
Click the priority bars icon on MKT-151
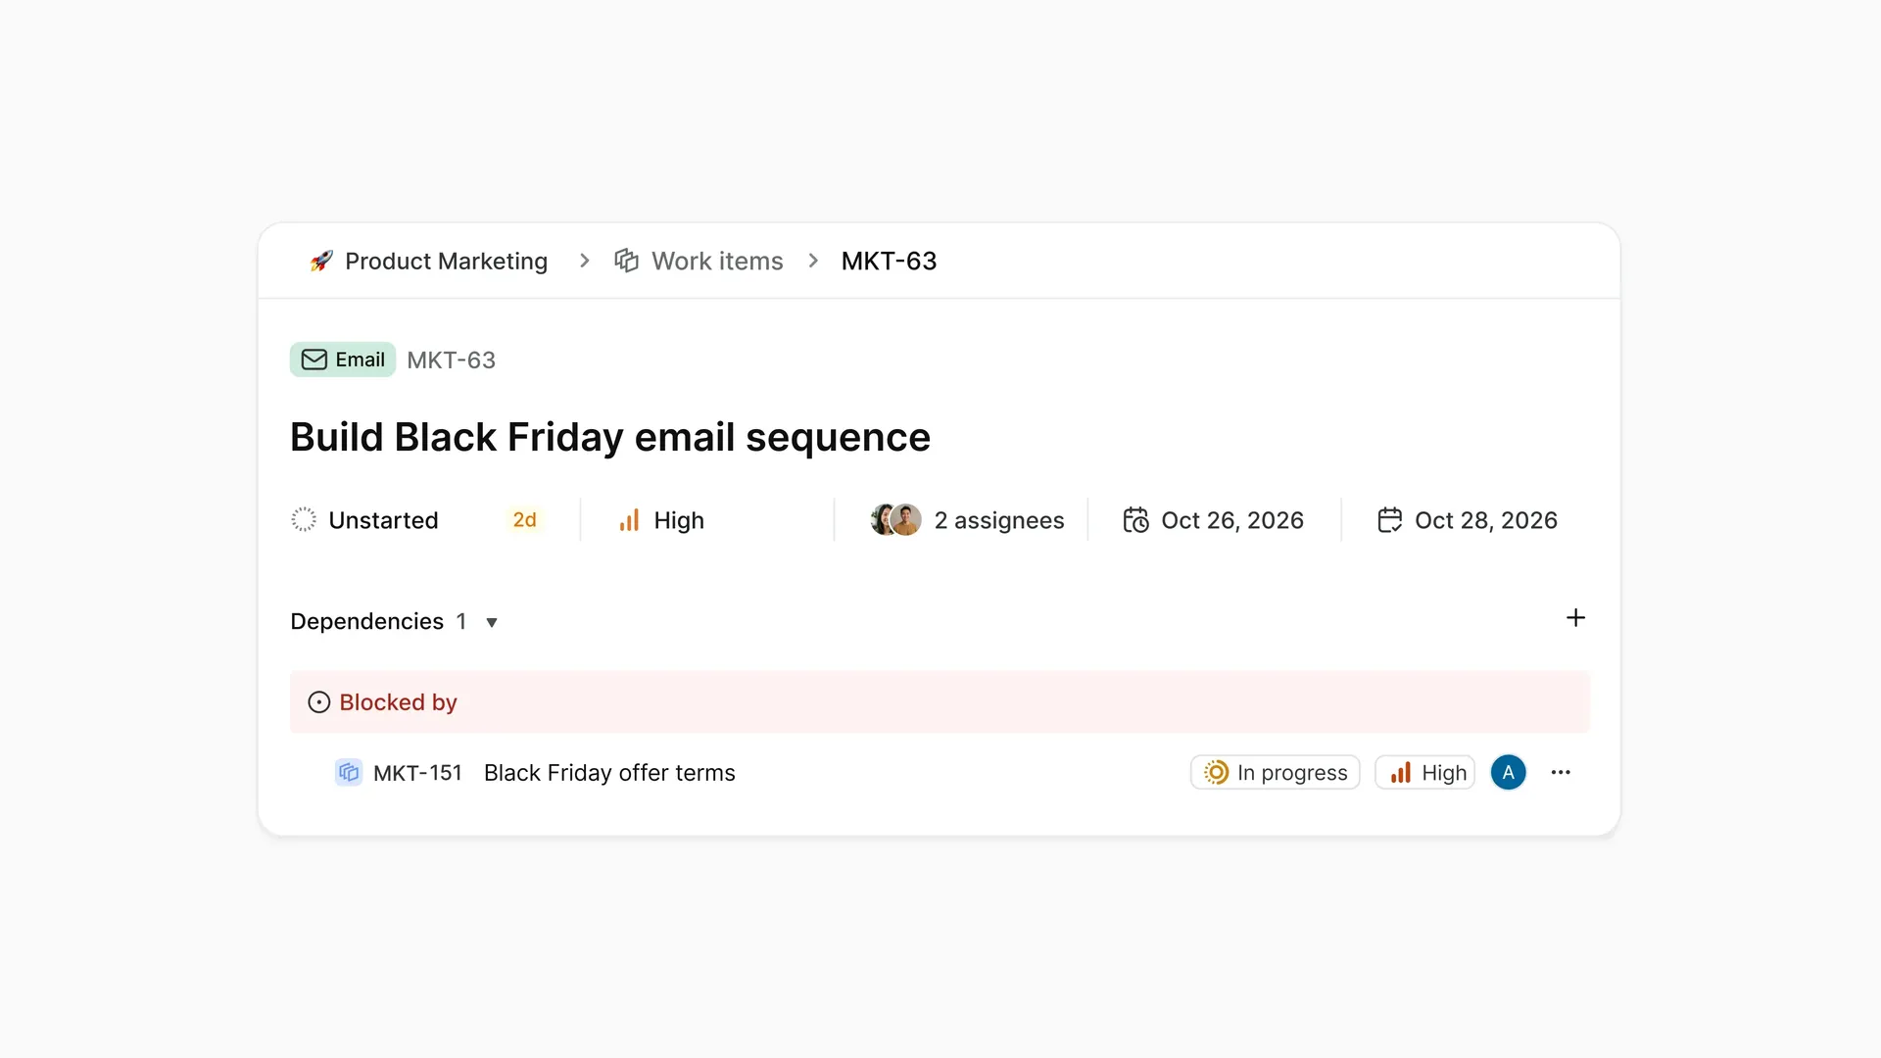pyautogui.click(x=1401, y=772)
